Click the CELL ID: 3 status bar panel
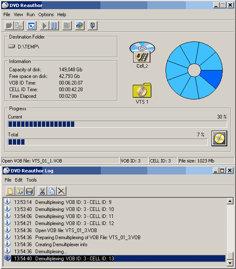This screenshot has width=236, height=269. 163,161
